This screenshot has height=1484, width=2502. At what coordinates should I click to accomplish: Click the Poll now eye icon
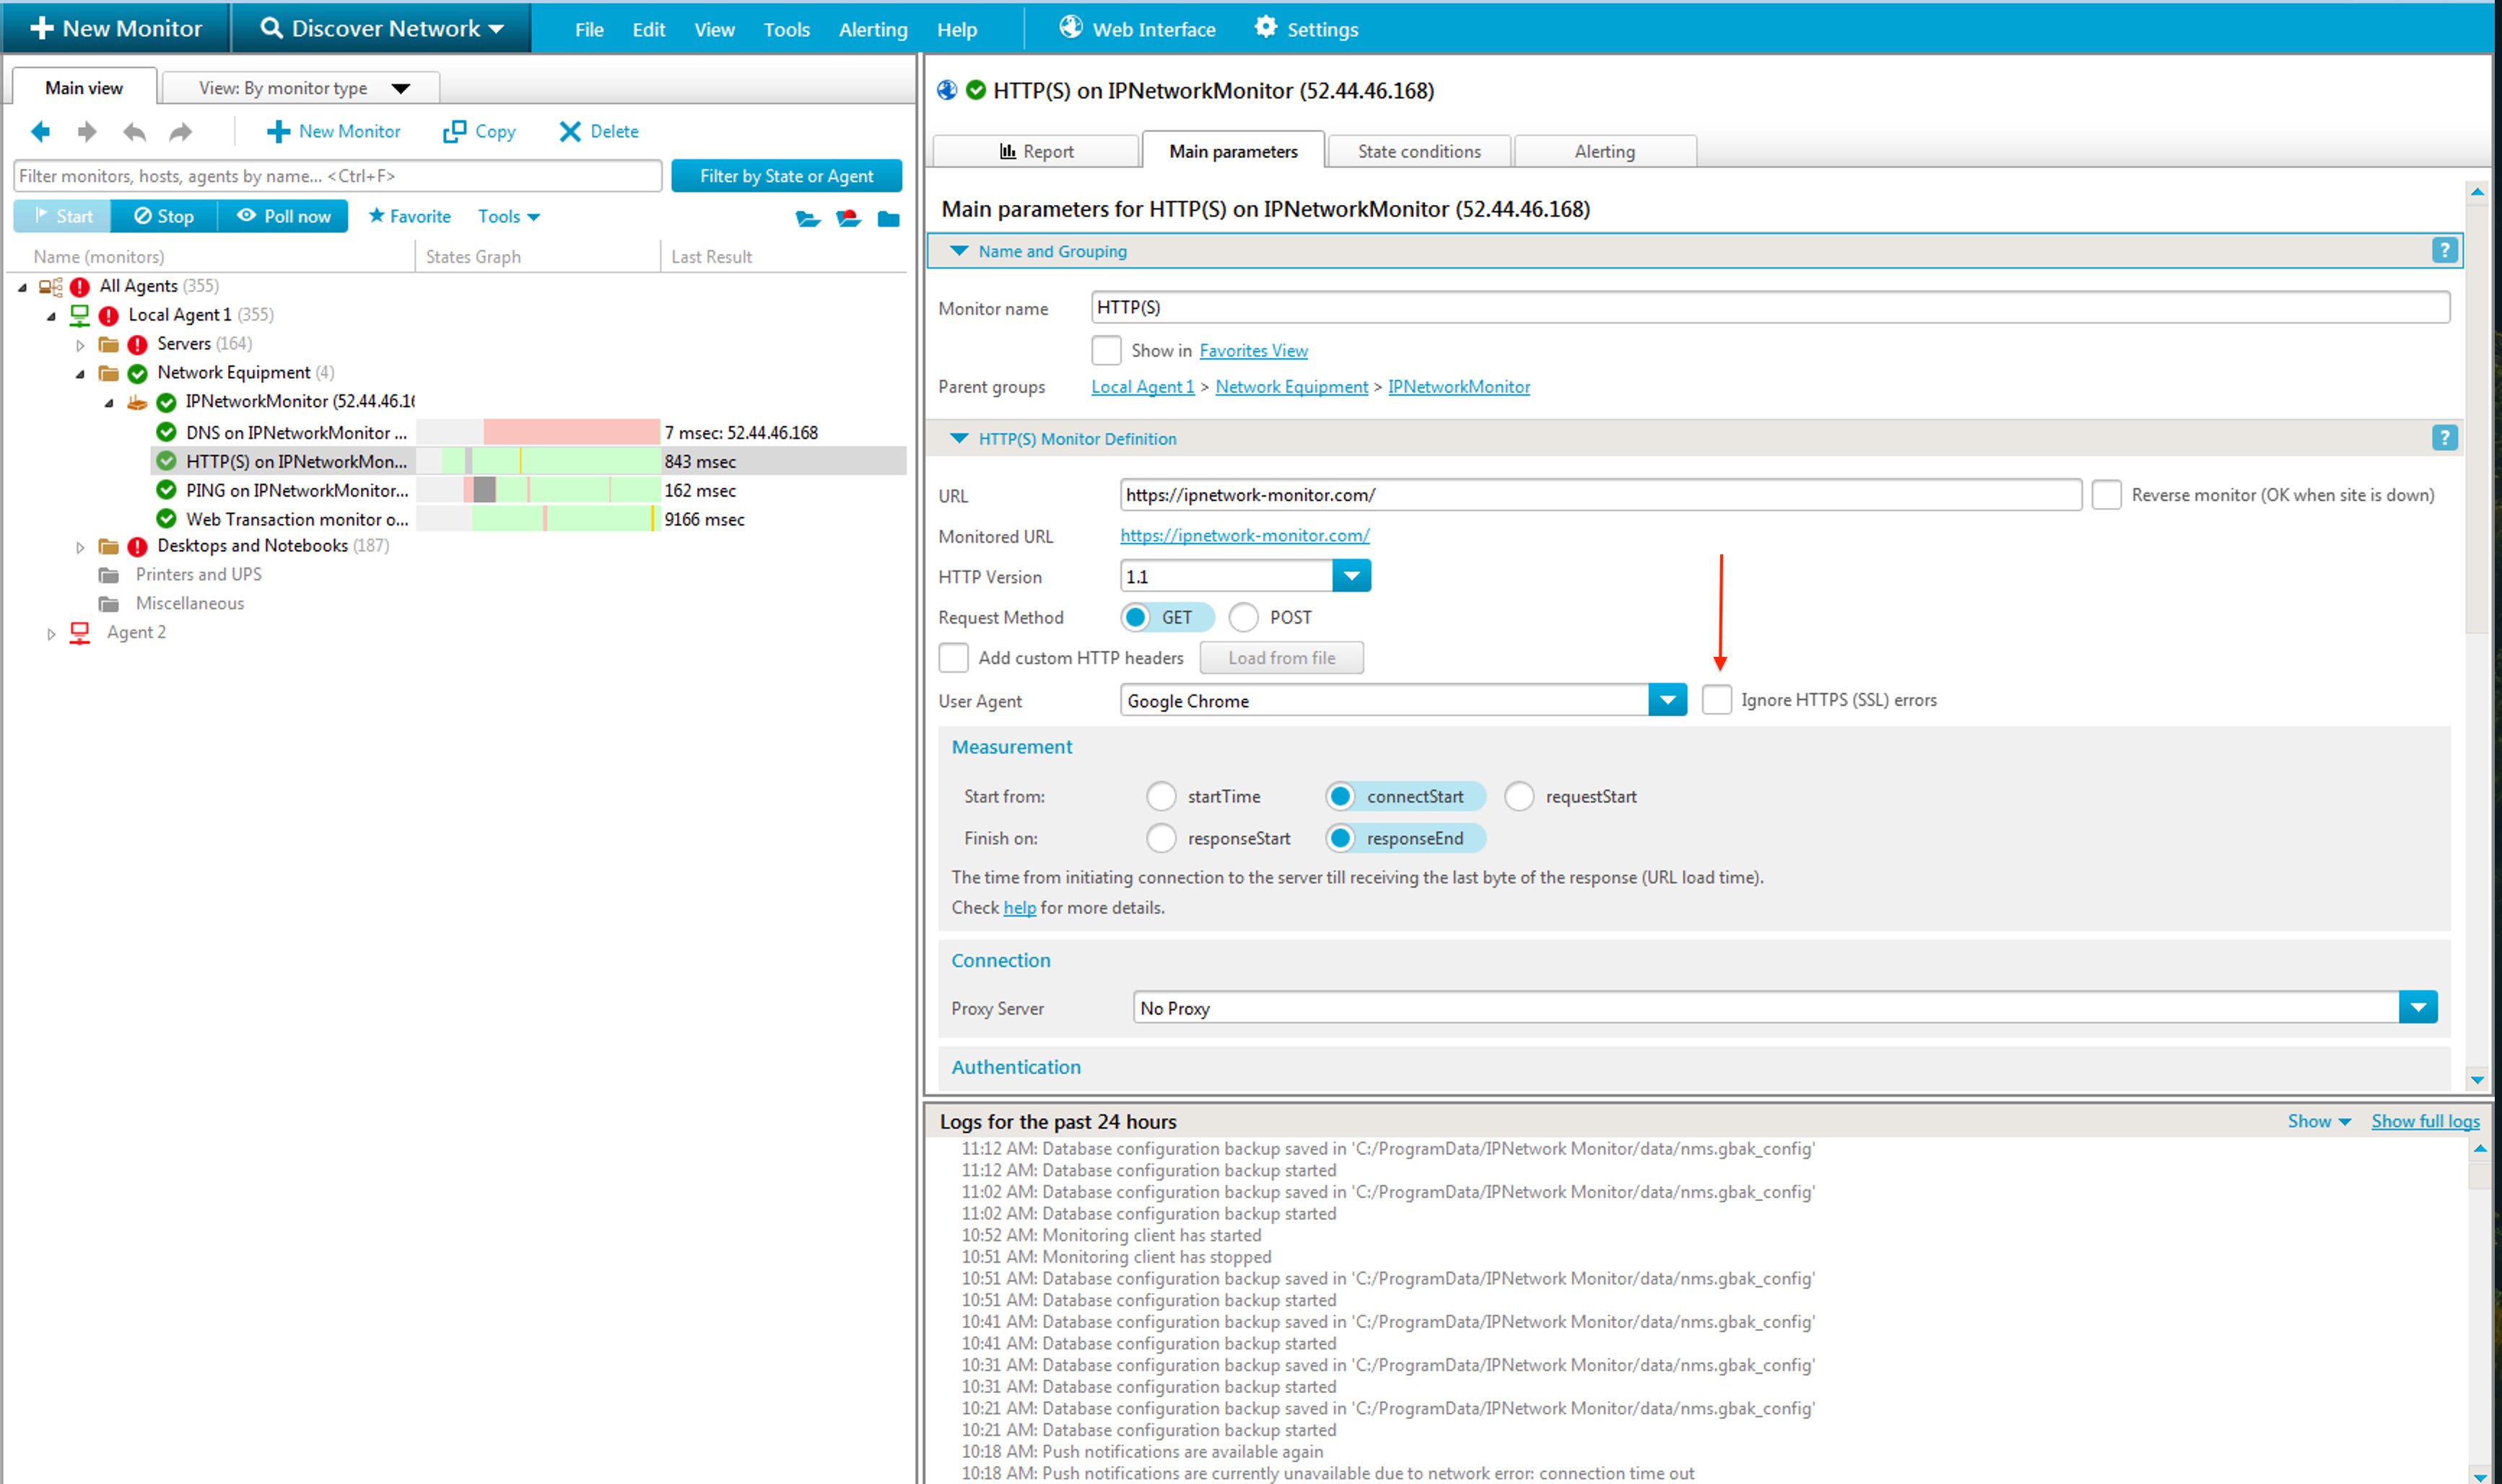point(246,215)
